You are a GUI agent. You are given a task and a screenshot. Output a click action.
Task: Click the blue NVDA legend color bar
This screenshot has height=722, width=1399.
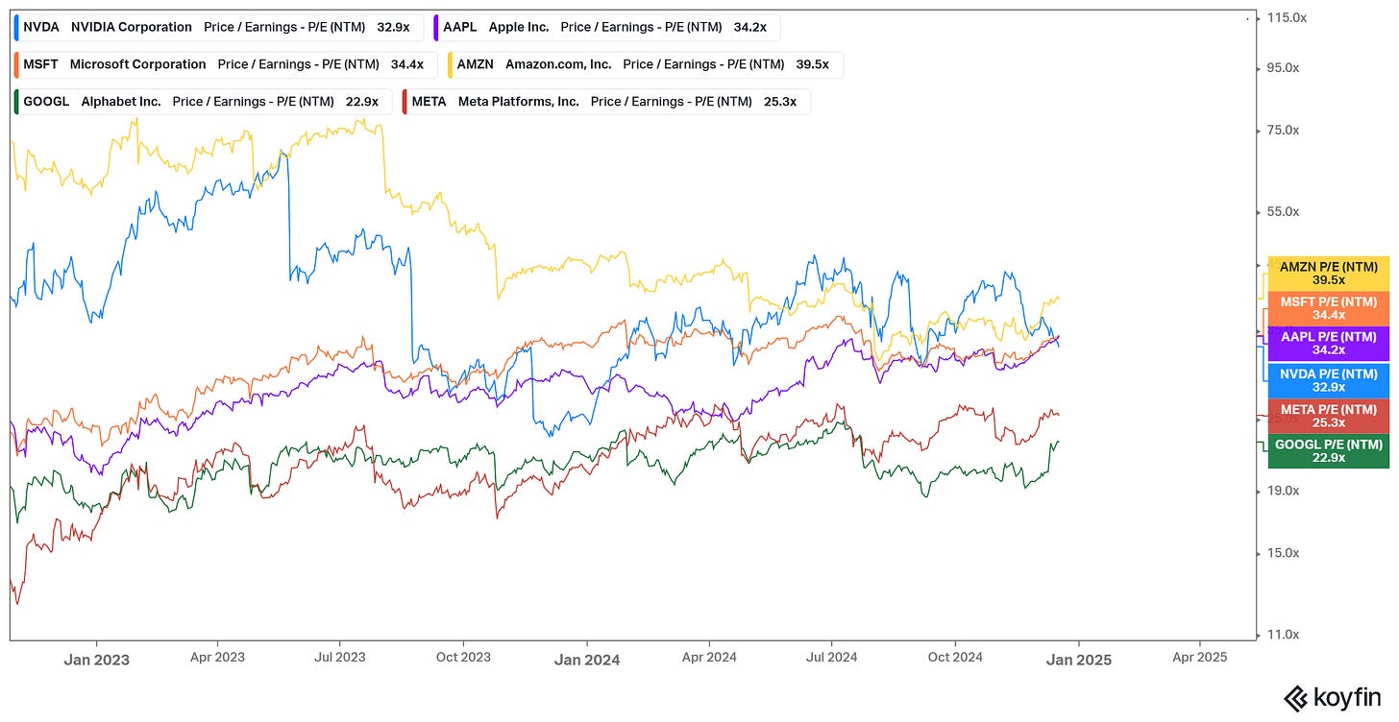(17, 27)
